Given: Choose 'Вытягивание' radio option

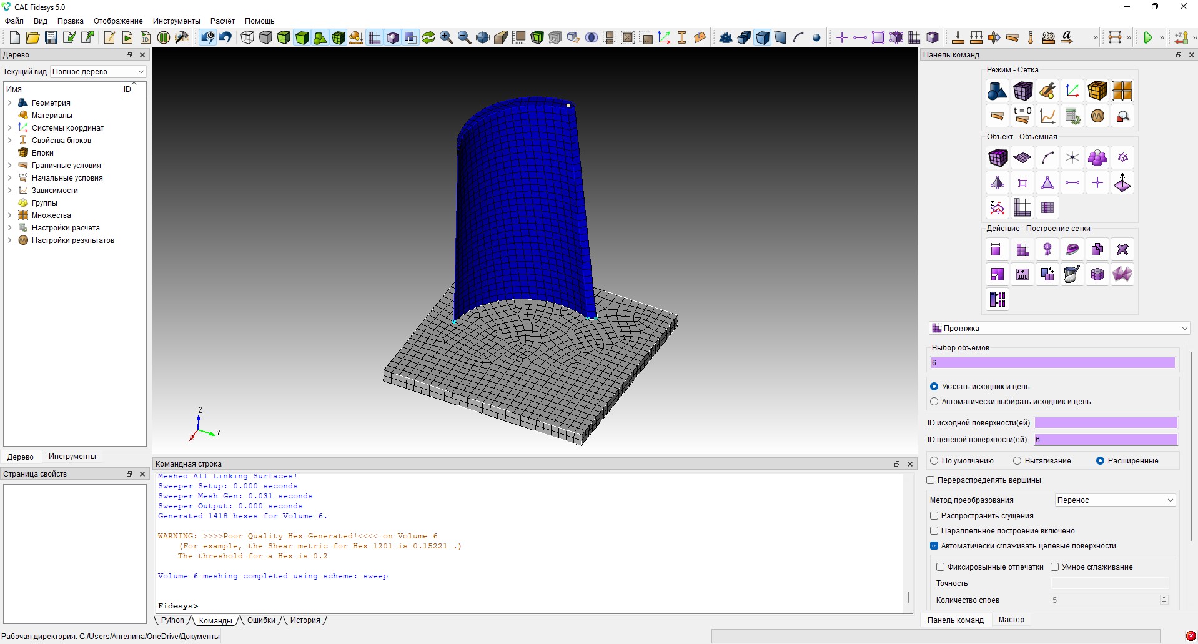Looking at the screenshot, I should (1017, 461).
